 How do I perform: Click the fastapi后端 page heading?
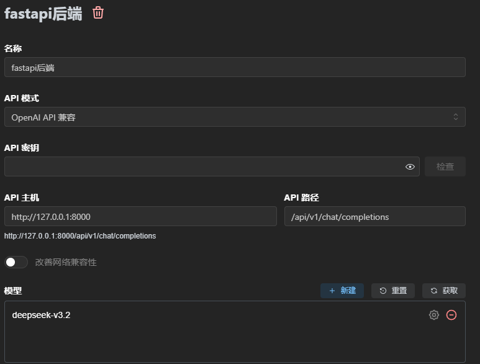pos(43,14)
